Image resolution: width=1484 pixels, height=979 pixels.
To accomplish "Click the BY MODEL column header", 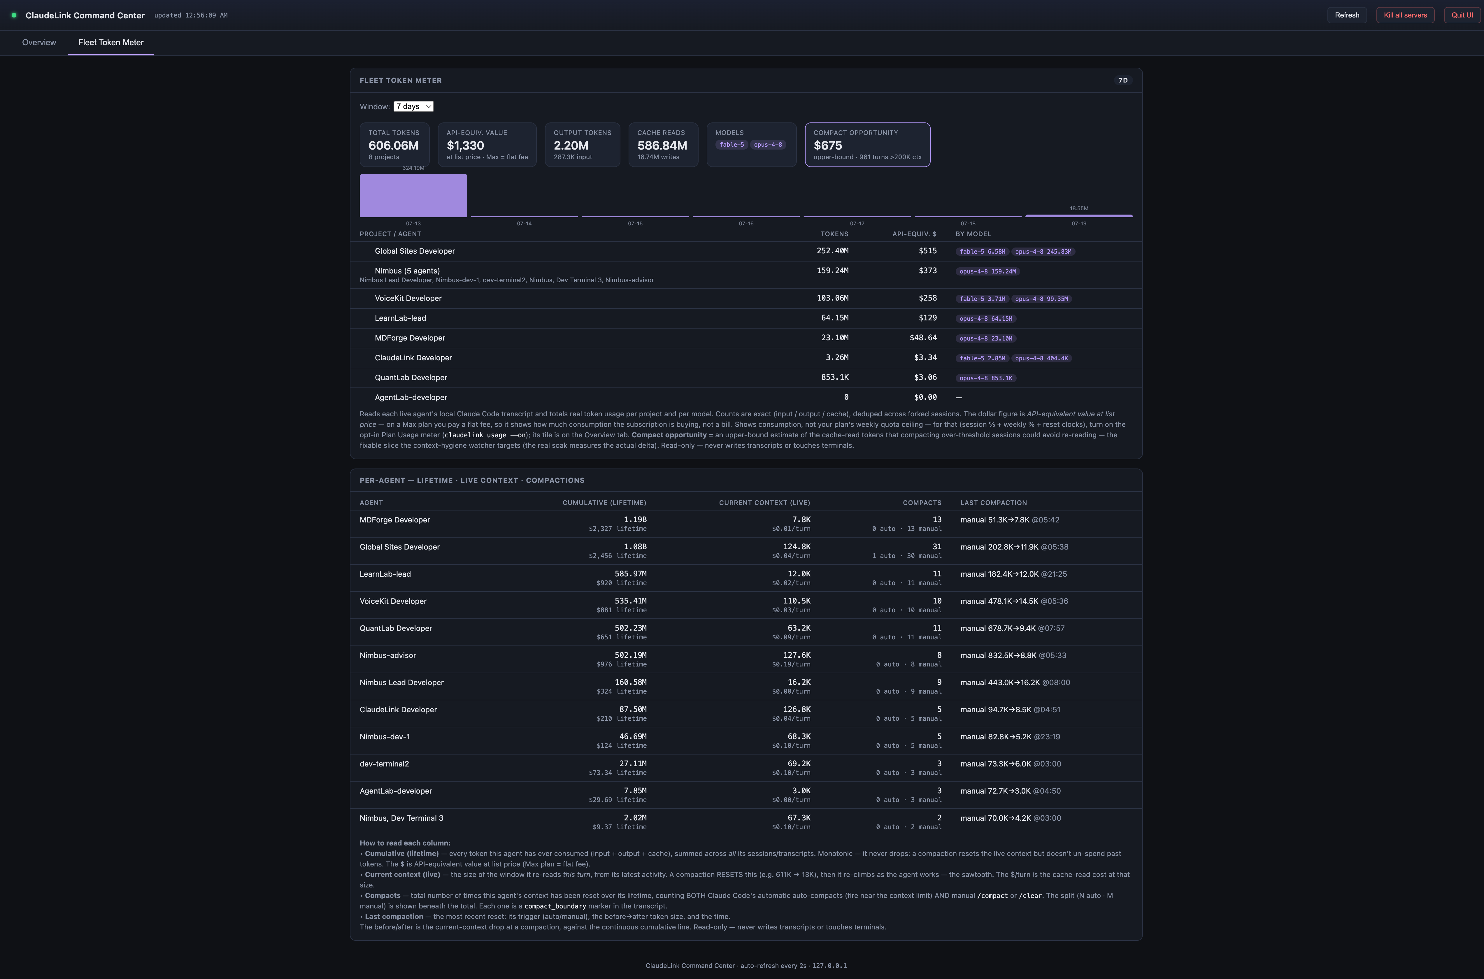I will (x=973, y=234).
